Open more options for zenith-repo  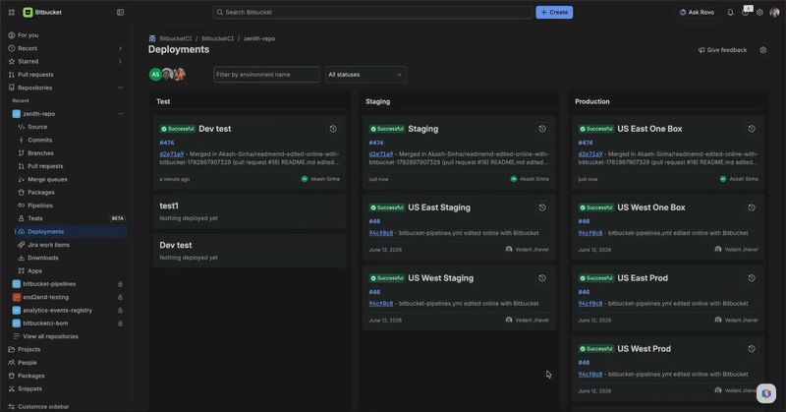coord(120,114)
